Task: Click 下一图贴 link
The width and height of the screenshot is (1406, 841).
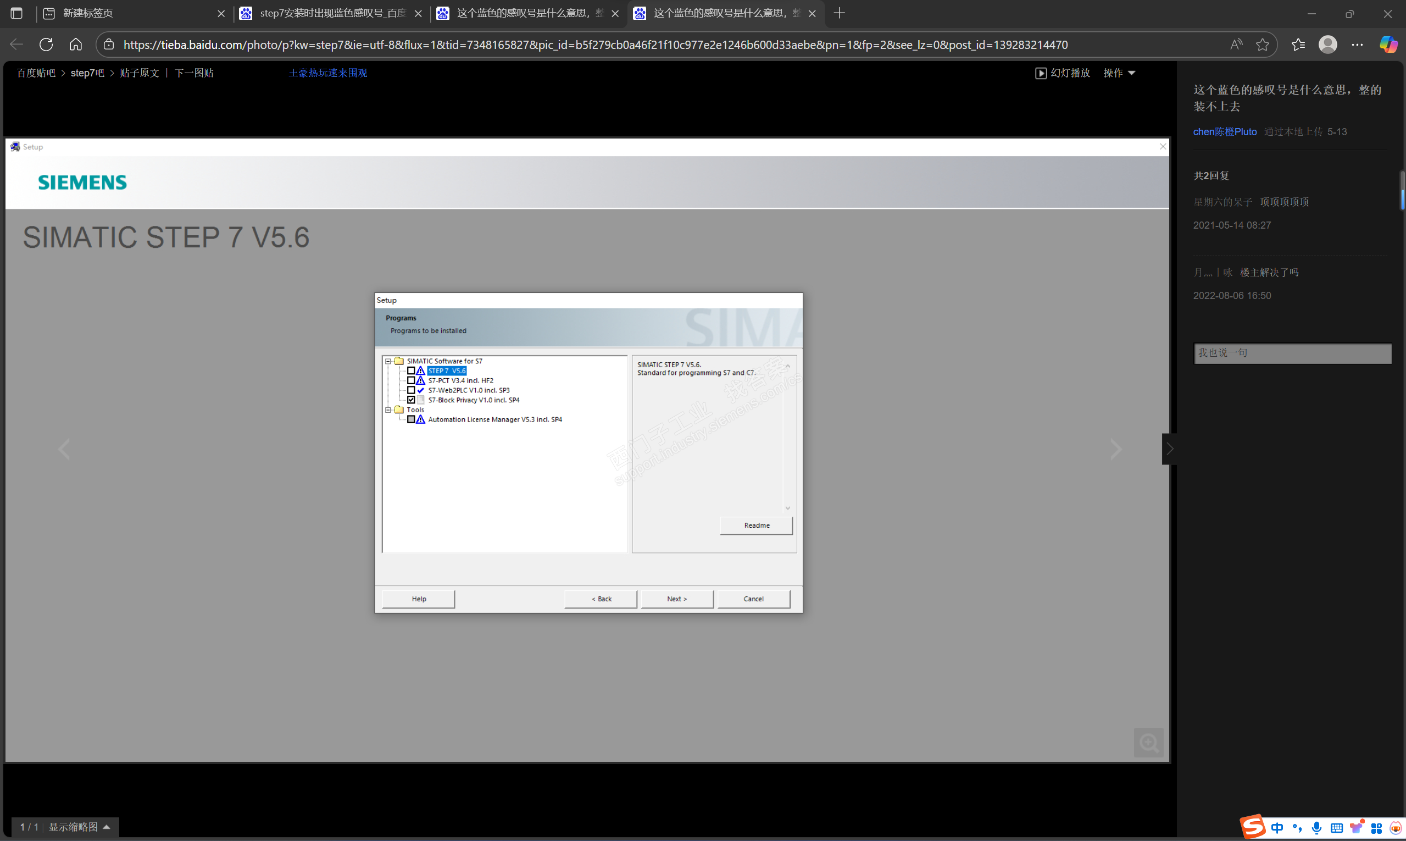Action: point(194,73)
